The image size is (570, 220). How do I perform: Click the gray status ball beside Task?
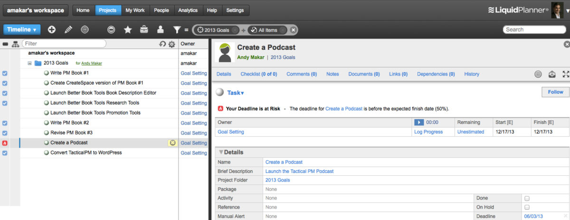click(219, 93)
